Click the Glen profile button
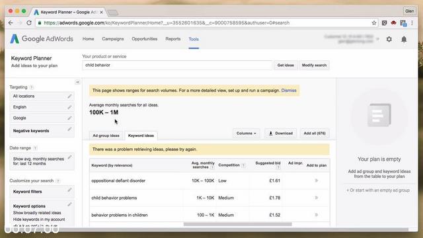The height and width of the screenshot is (238, 423). (x=409, y=11)
